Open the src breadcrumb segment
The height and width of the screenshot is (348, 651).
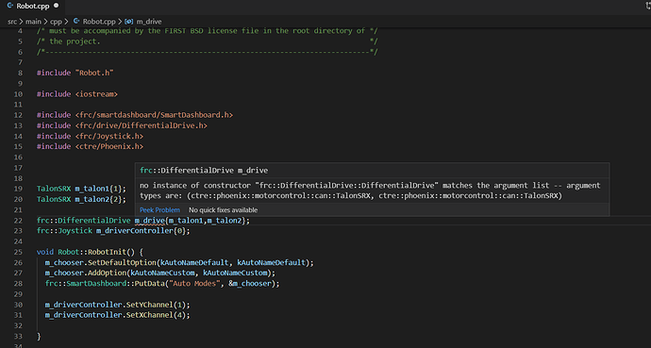pos(12,22)
